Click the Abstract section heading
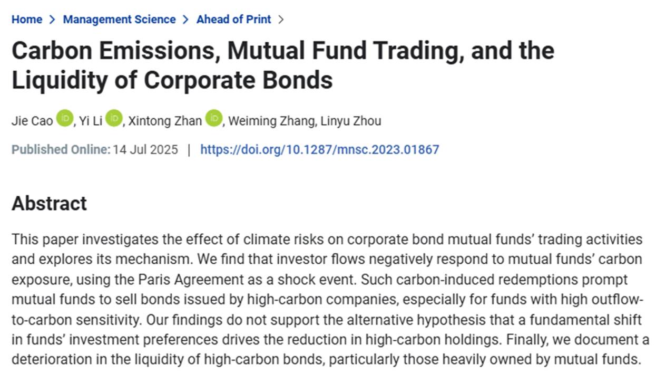 click(49, 203)
